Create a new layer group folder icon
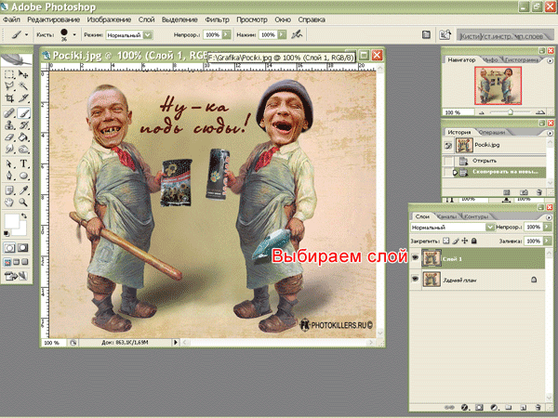The image size is (558, 418). point(509,408)
